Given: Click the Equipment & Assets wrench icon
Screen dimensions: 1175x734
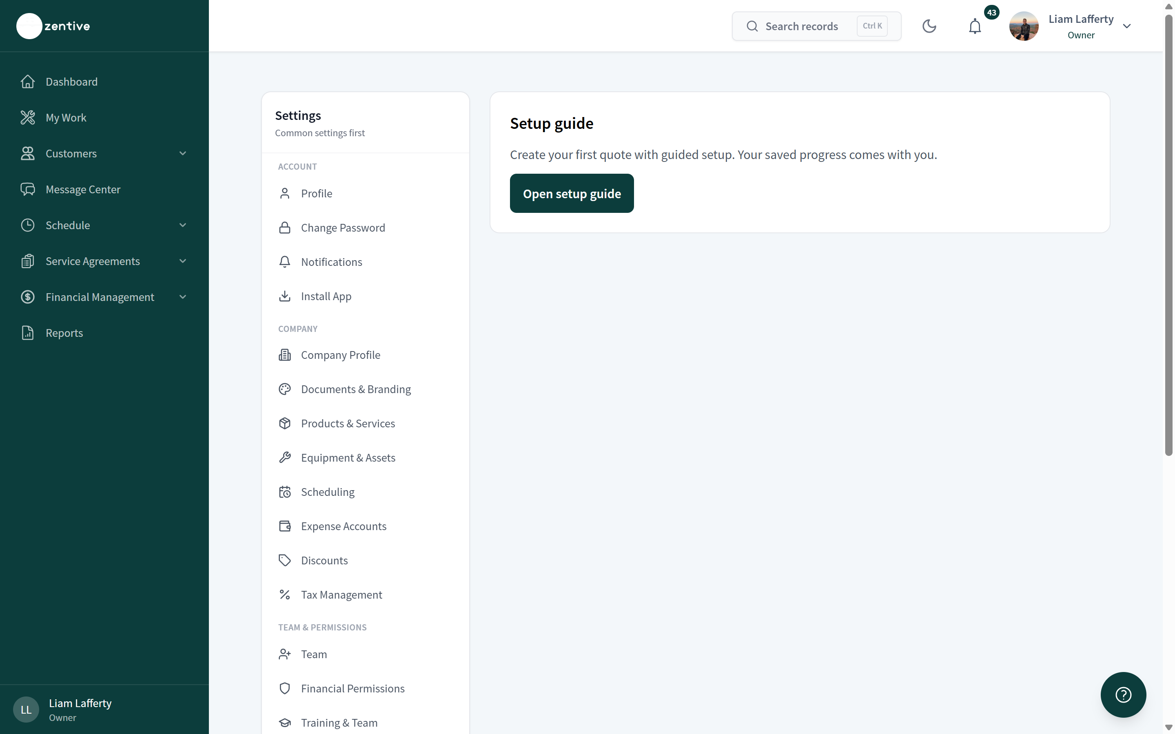Looking at the screenshot, I should (x=285, y=458).
